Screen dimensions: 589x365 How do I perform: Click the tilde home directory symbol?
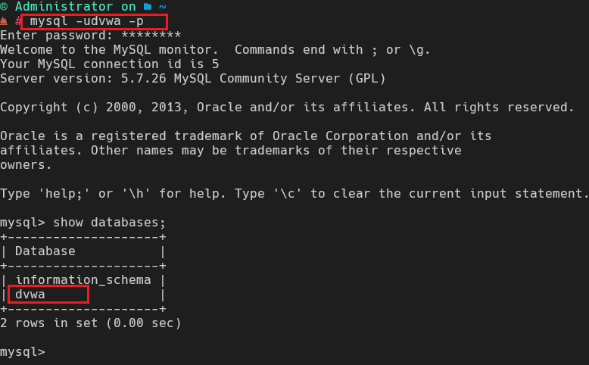tap(162, 7)
